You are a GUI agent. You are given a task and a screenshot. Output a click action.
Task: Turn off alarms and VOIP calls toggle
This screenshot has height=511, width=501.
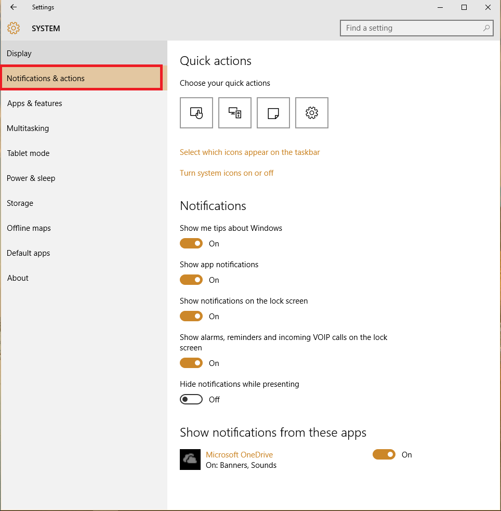click(191, 363)
